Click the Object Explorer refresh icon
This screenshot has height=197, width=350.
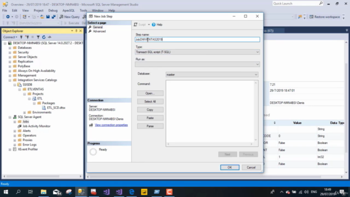tap(44, 37)
